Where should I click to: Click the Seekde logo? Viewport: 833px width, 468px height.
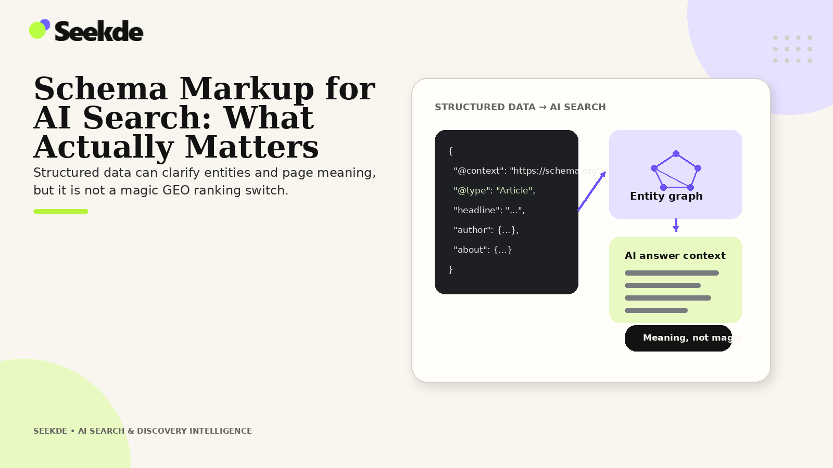86,31
